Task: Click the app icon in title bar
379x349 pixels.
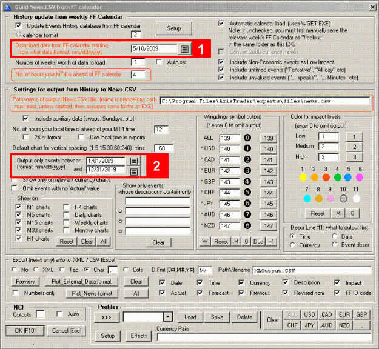Action: (x=8, y=7)
